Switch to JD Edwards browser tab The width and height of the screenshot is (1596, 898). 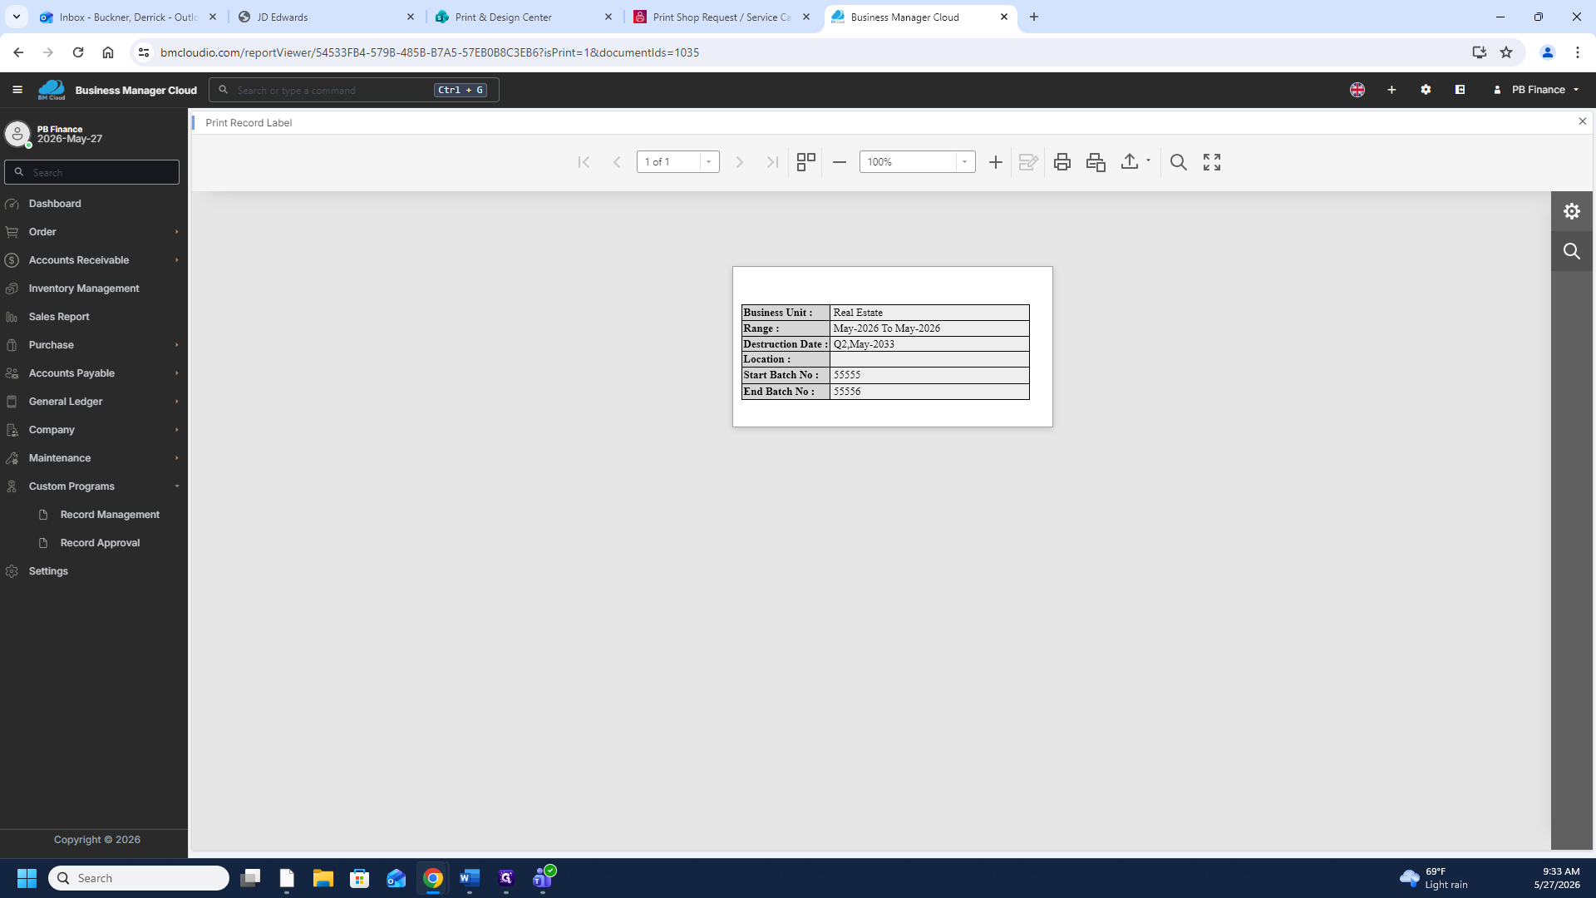326,17
